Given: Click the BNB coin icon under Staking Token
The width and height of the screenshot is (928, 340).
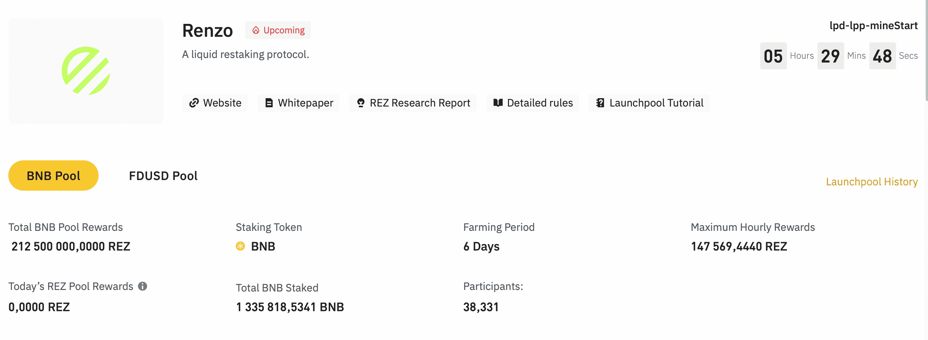Looking at the screenshot, I should point(240,246).
